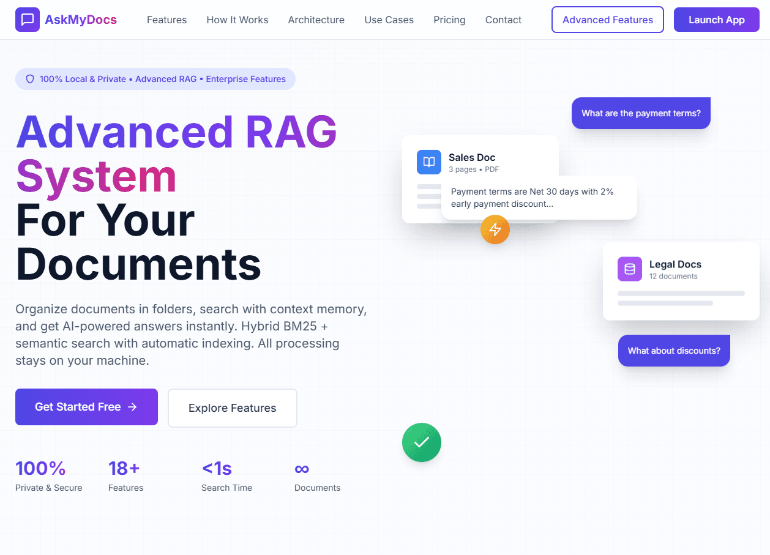
Task: Open Advanced Features
Action: coord(607,20)
